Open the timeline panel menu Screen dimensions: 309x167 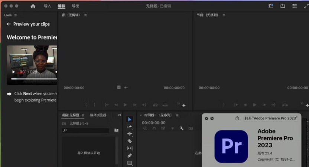pos(178,115)
